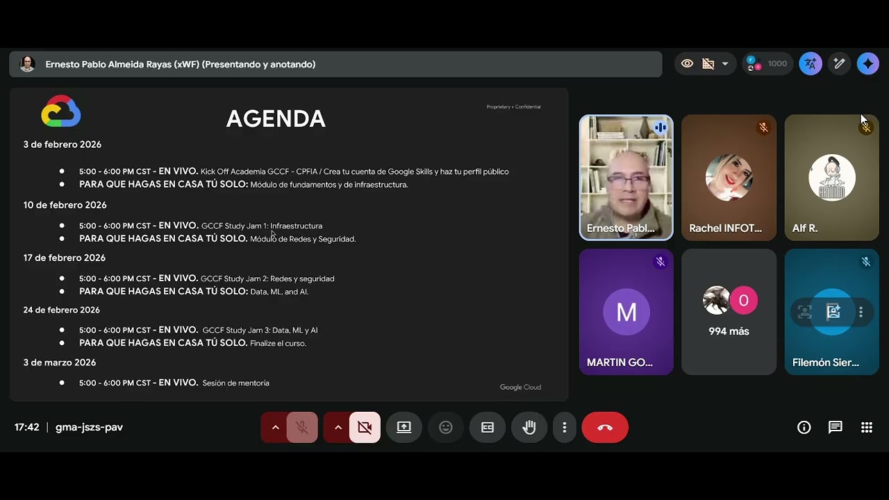The width and height of the screenshot is (889, 500).
Task: Click the magic pen notes icon
Action: click(x=839, y=64)
